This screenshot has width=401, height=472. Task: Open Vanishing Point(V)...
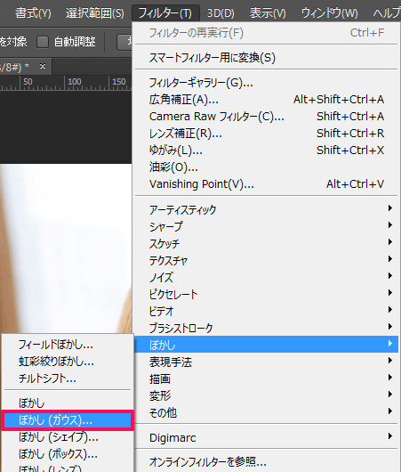[x=267, y=183]
